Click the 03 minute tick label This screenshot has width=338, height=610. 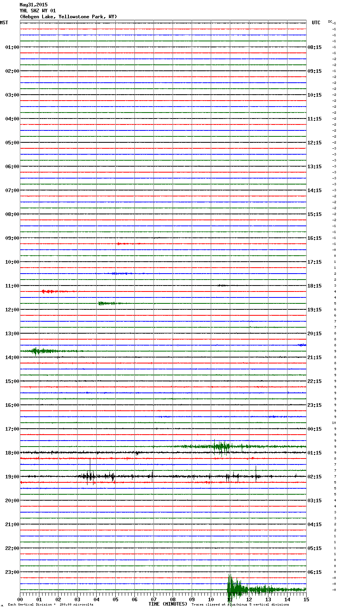tap(77, 600)
